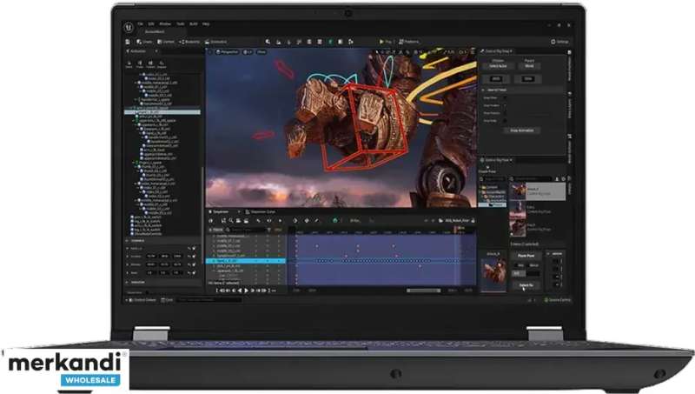Open the Help menu

[206, 24]
